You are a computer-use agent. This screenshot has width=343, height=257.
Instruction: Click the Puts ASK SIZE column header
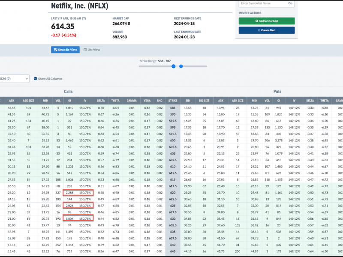click(x=238, y=101)
